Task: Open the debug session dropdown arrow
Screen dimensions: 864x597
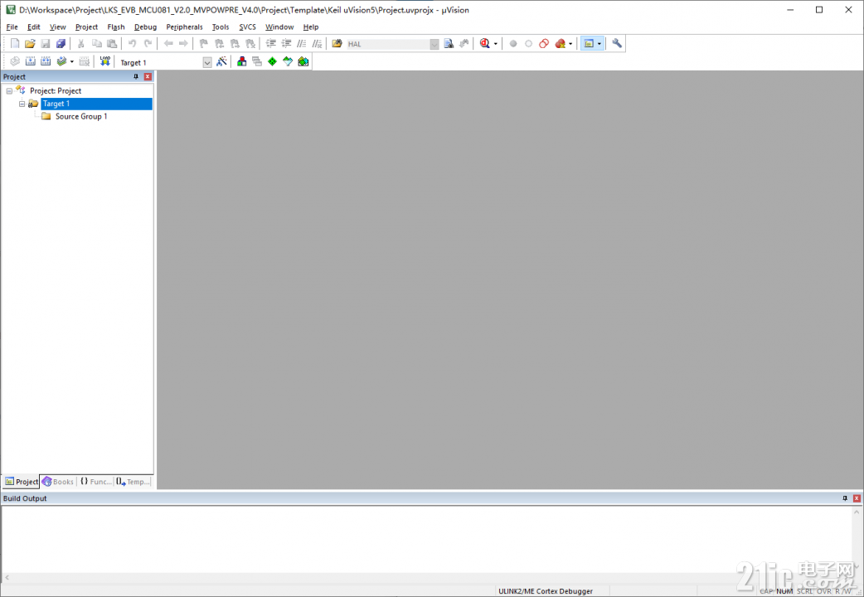Action: coord(495,44)
